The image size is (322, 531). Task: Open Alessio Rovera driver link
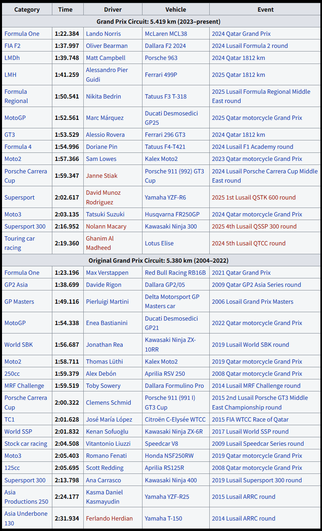click(x=105, y=135)
